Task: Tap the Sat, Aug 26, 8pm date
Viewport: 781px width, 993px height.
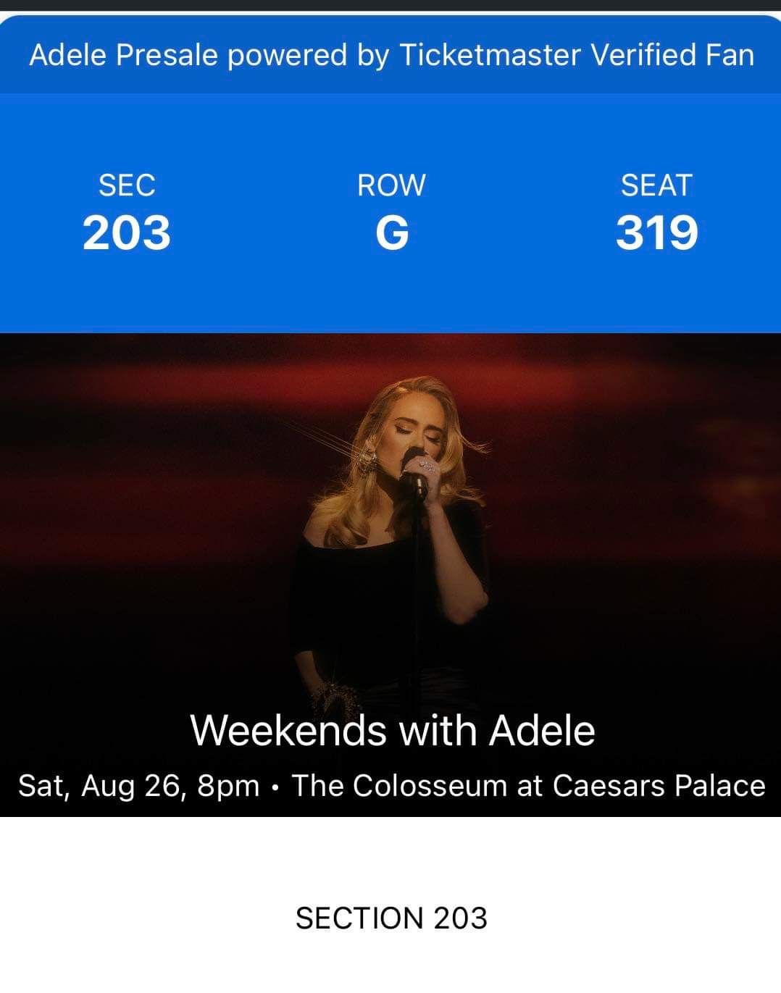Action: (138, 786)
